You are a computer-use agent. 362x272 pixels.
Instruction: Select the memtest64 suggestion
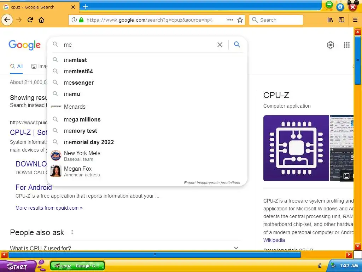[147, 71]
